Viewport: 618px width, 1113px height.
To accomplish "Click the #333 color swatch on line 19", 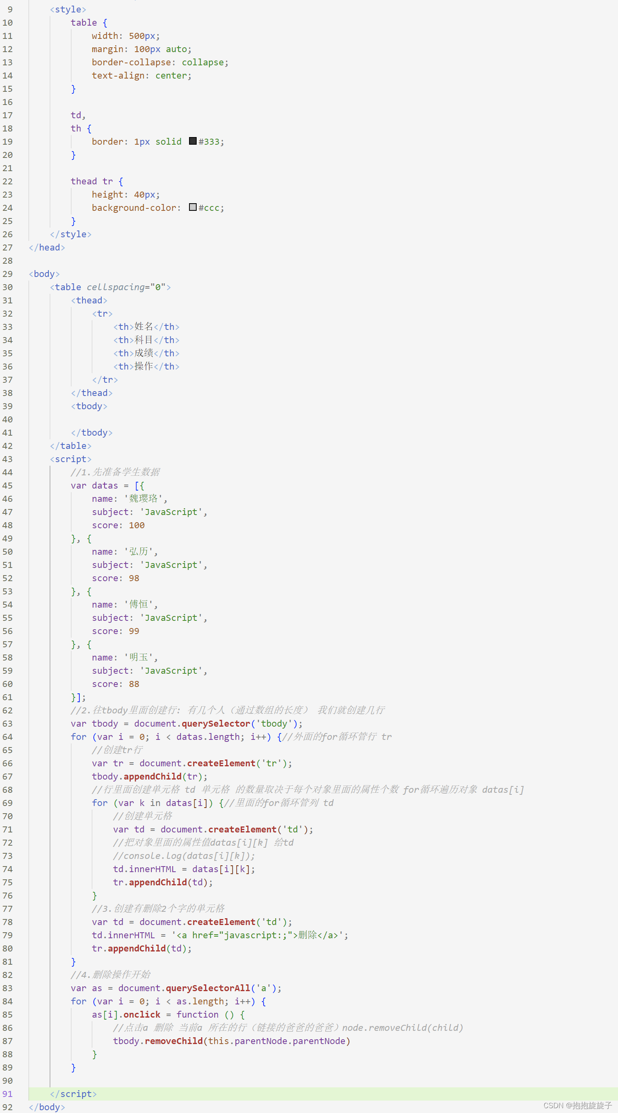I will [193, 141].
